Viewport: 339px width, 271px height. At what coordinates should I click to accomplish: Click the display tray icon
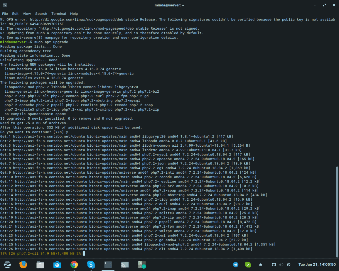pos(274,265)
